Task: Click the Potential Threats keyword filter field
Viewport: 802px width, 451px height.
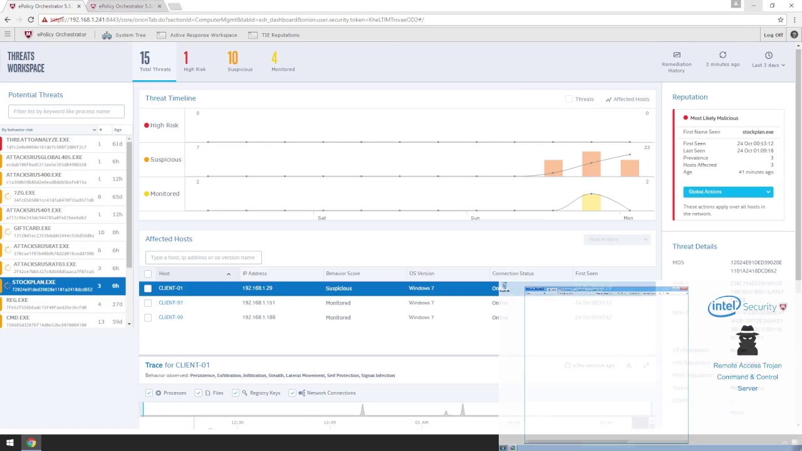Action: (66, 111)
